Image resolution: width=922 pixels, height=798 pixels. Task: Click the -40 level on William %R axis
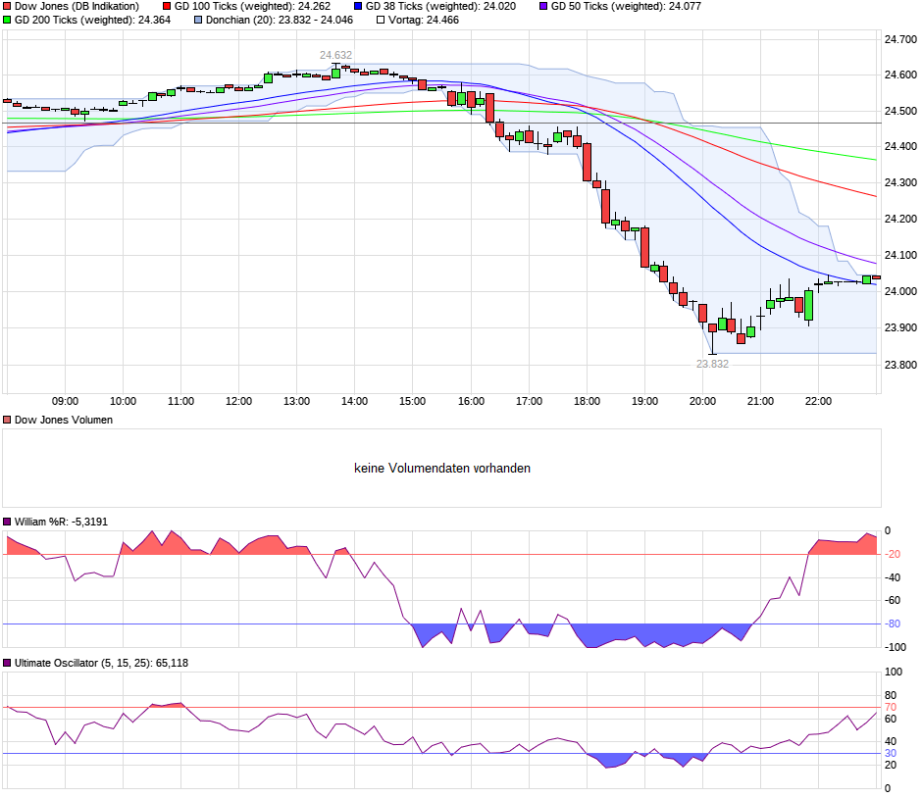893,577
